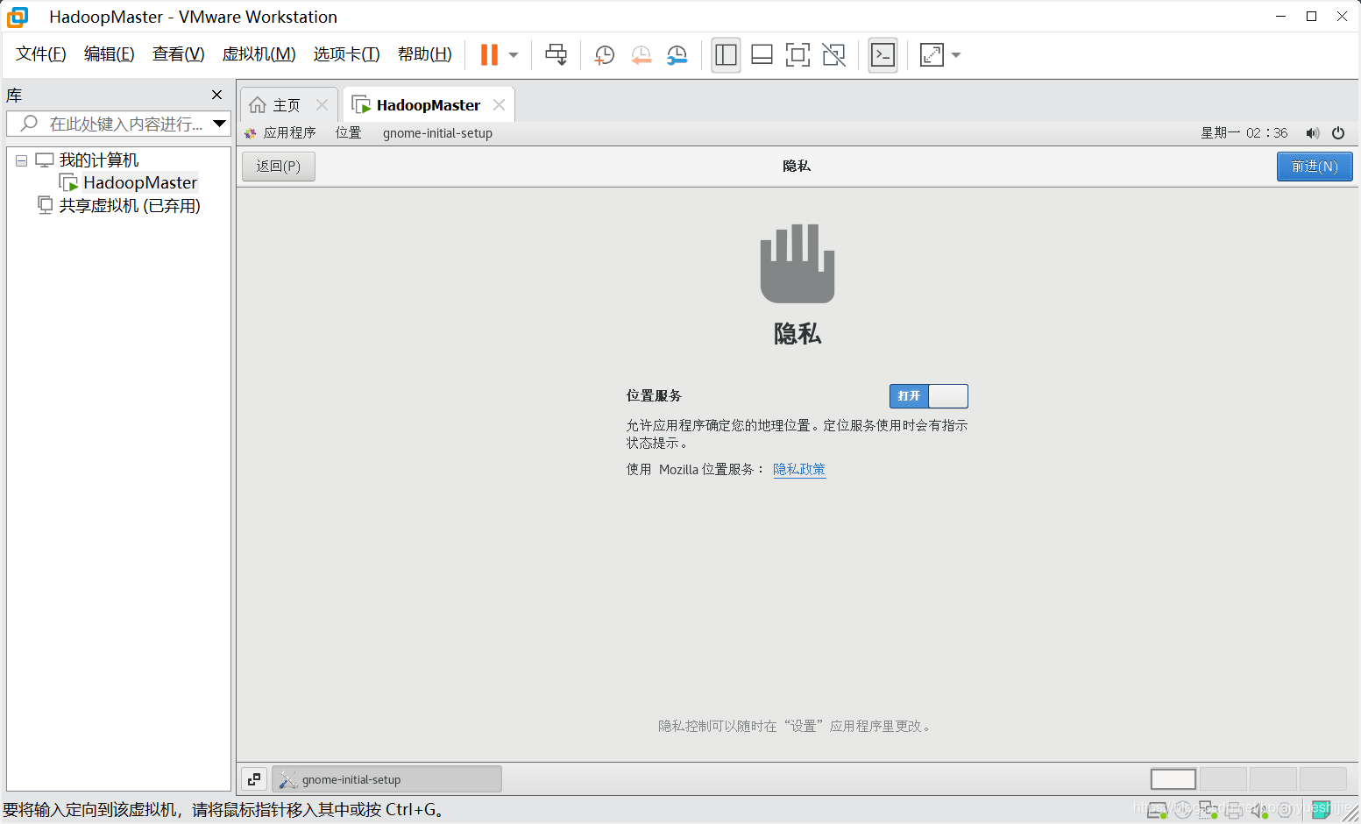This screenshot has height=824, width=1361.
Task: Open the GNOME 位置 menu
Action: point(349,133)
